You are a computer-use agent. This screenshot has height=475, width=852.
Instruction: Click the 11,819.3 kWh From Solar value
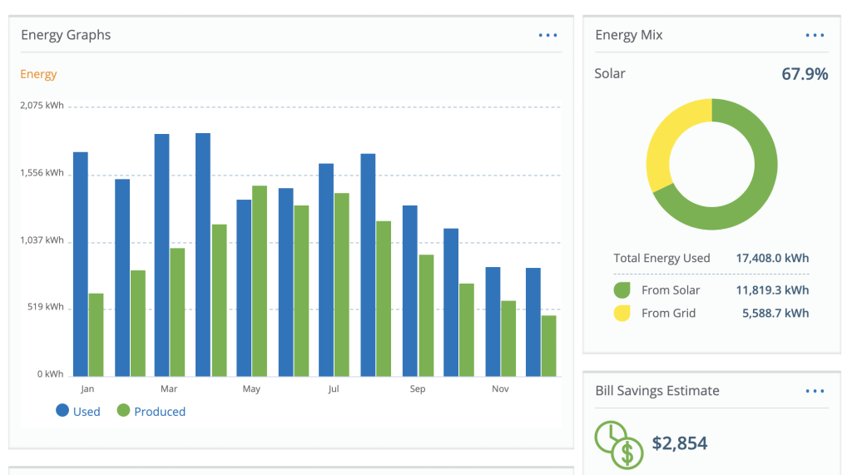(x=772, y=290)
